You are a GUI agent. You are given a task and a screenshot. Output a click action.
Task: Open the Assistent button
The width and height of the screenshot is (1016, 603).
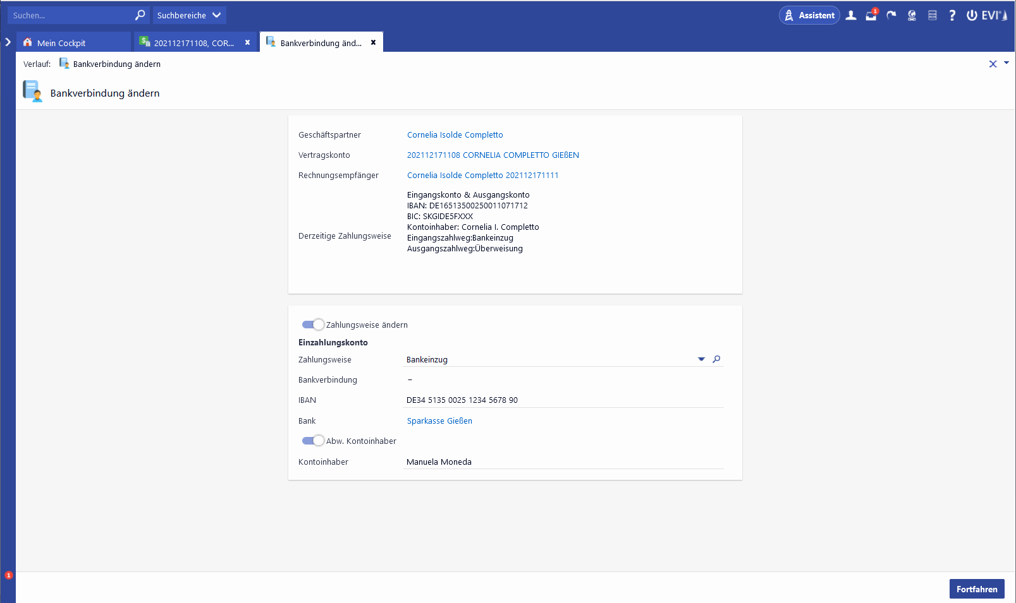(x=809, y=15)
